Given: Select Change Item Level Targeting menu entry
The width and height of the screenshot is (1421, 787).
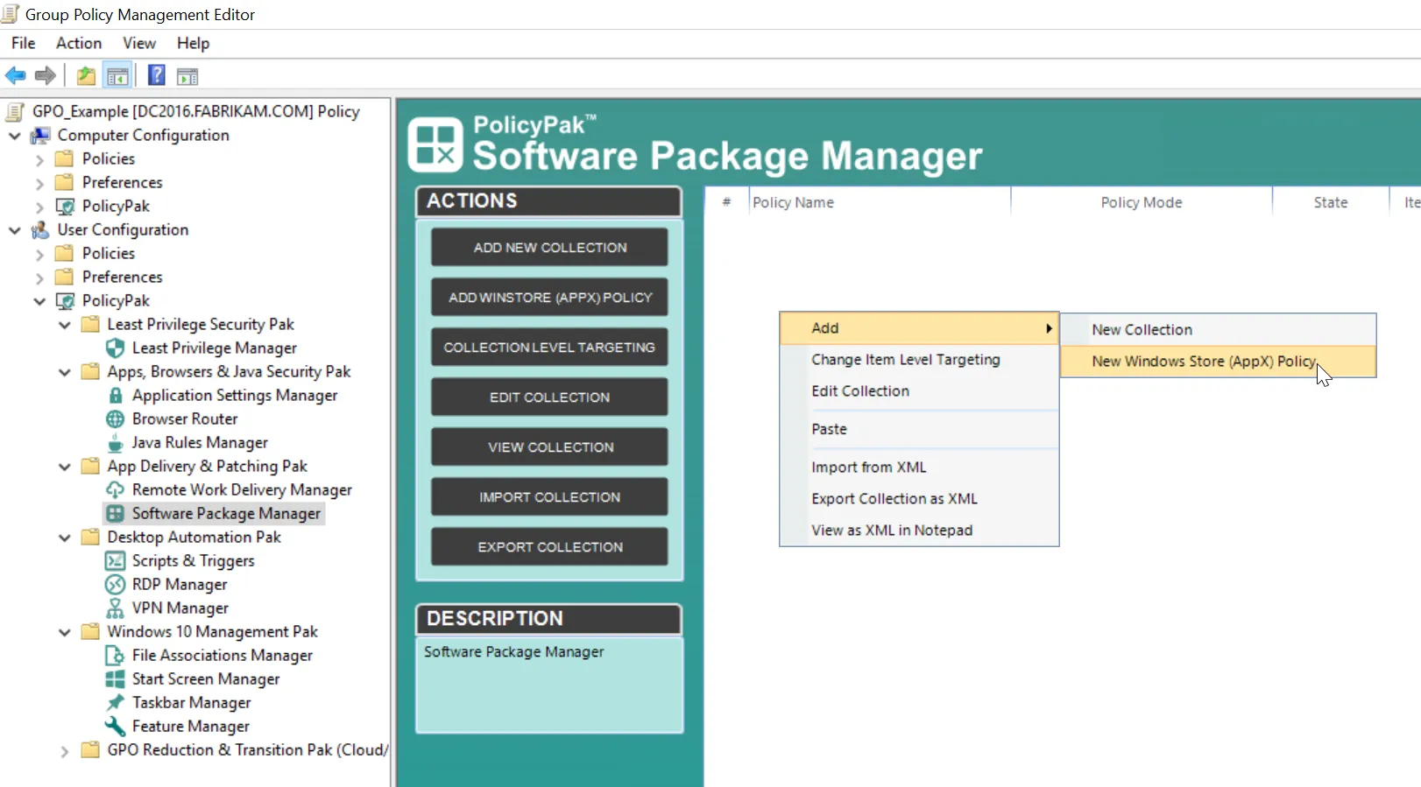Looking at the screenshot, I should [x=919, y=360].
